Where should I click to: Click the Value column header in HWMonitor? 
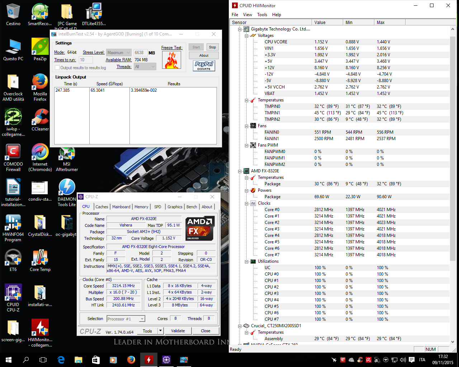click(x=327, y=22)
